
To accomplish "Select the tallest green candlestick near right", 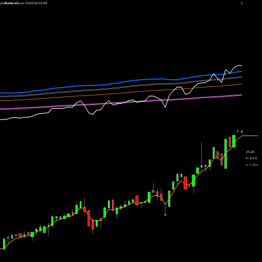I will click(x=225, y=154).
